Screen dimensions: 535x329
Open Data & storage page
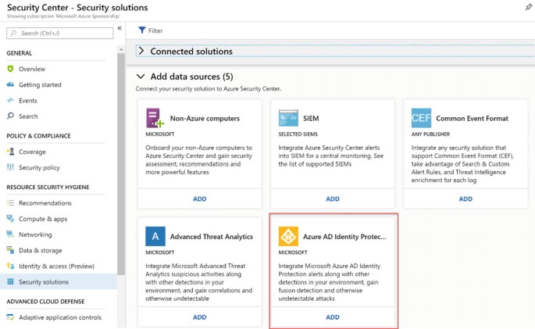pos(41,250)
